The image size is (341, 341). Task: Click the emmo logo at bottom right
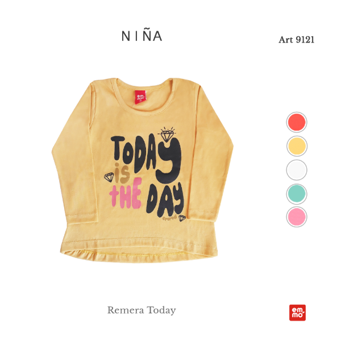coord(297,313)
